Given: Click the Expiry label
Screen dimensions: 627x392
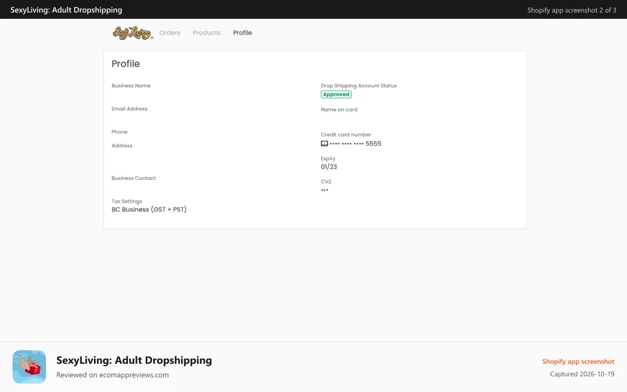Looking at the screenshot, I should (328, 158).
